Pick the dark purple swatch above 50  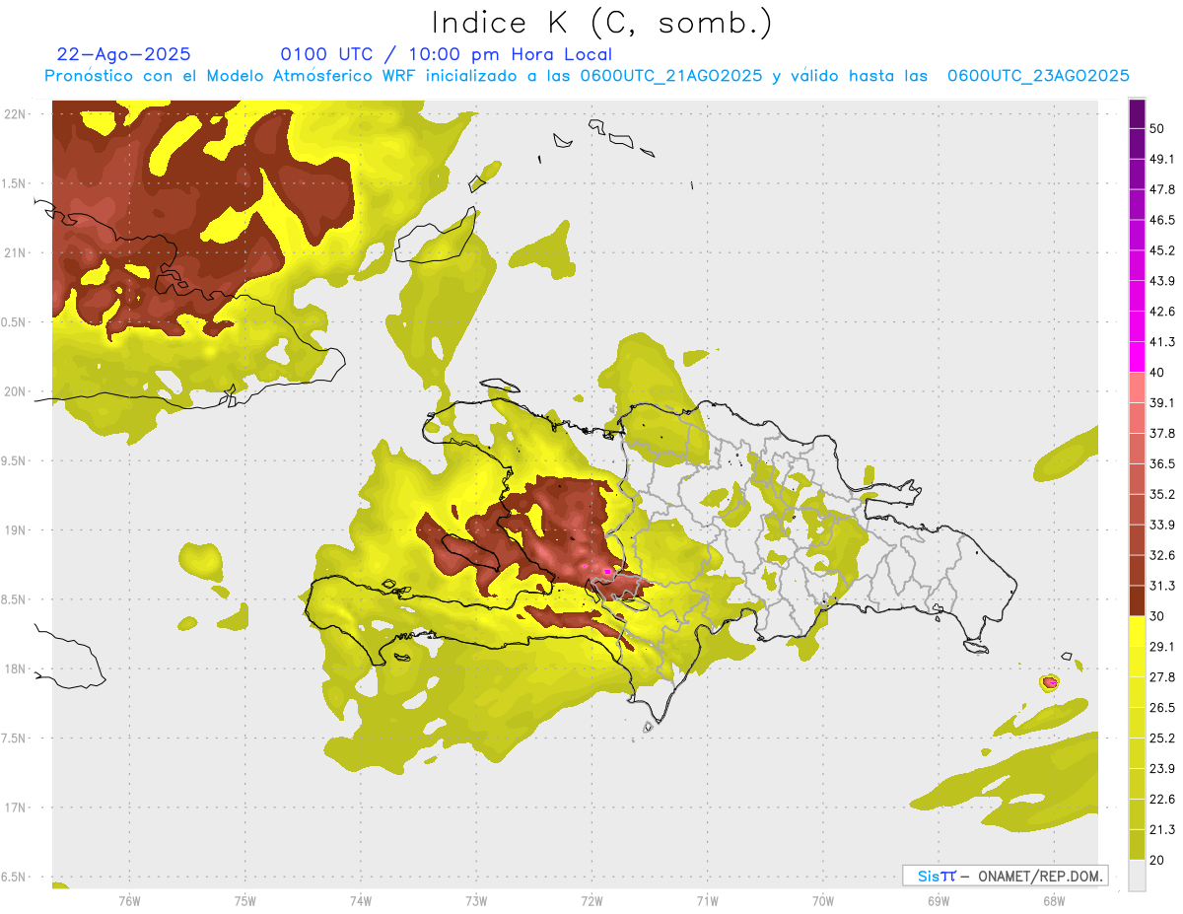click(1137, 113)
